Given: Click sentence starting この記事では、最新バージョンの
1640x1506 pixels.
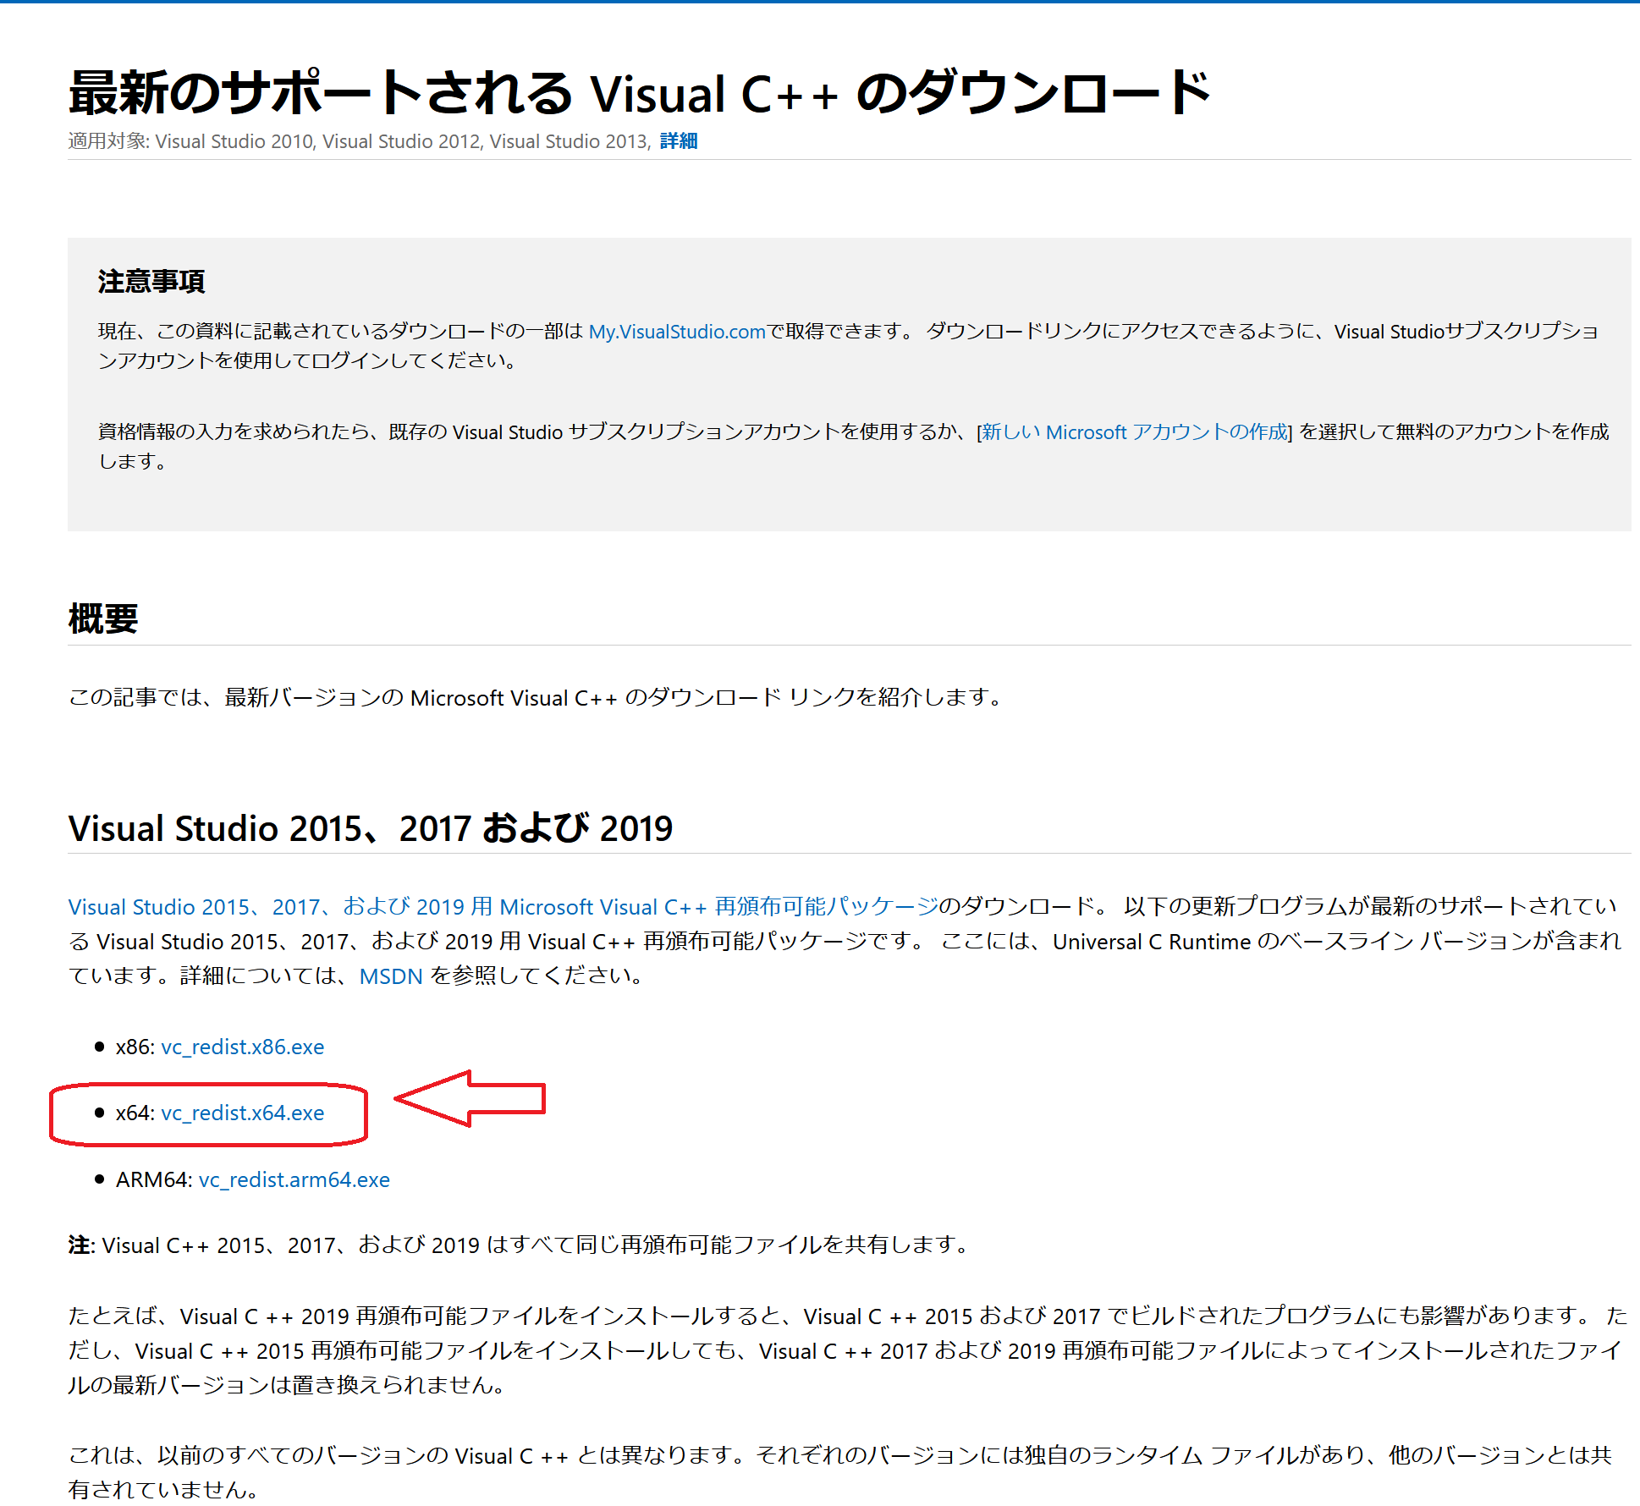Looking at the screenshot, I should point(537,697).
